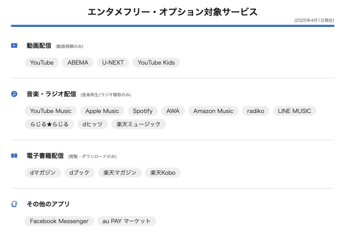Click the music note icon beside 音楽・ラジオ配信
This screenshot has width=345, height=233.
click(x=14, y=94)
